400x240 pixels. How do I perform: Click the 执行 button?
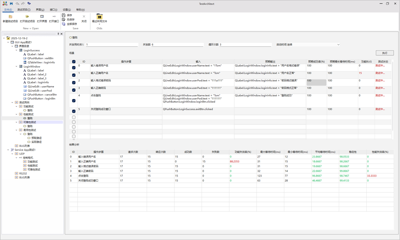[384, 53]
